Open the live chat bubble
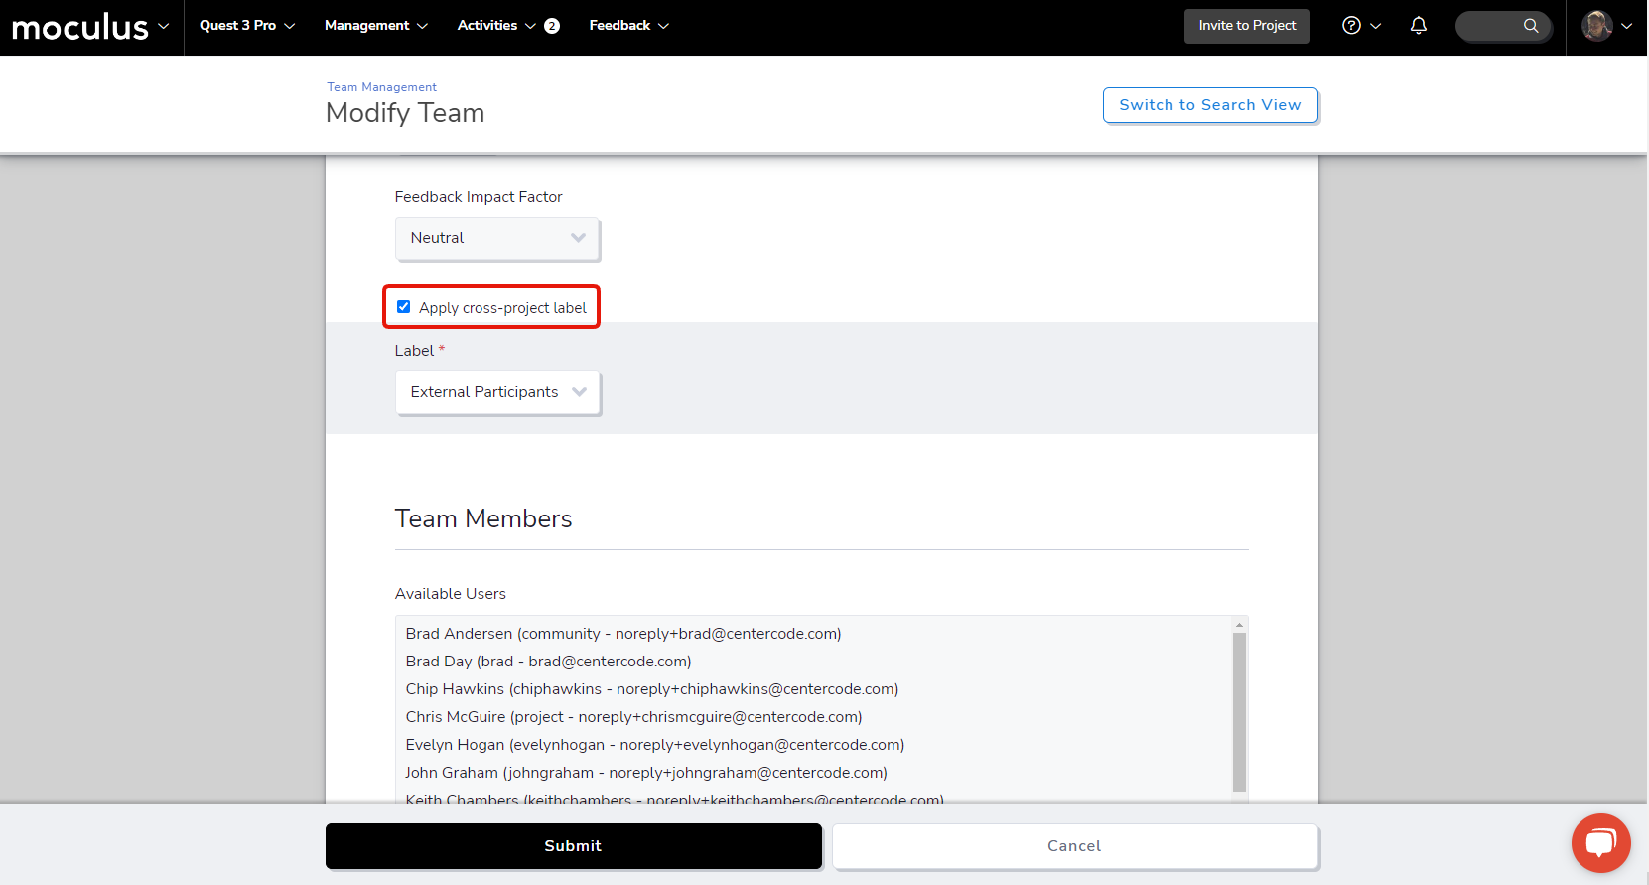This screenshot has width=1649, height=885. tap(1600, 843)
